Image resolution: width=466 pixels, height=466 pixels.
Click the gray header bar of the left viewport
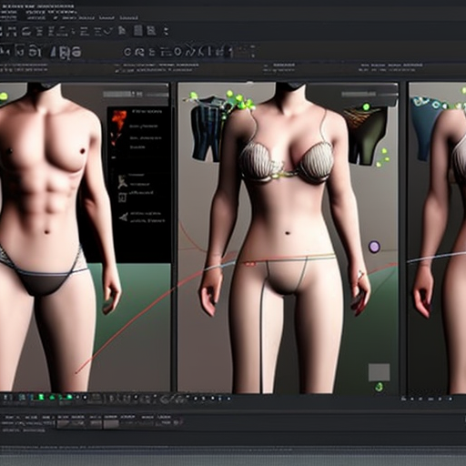[x=136, y=94]
